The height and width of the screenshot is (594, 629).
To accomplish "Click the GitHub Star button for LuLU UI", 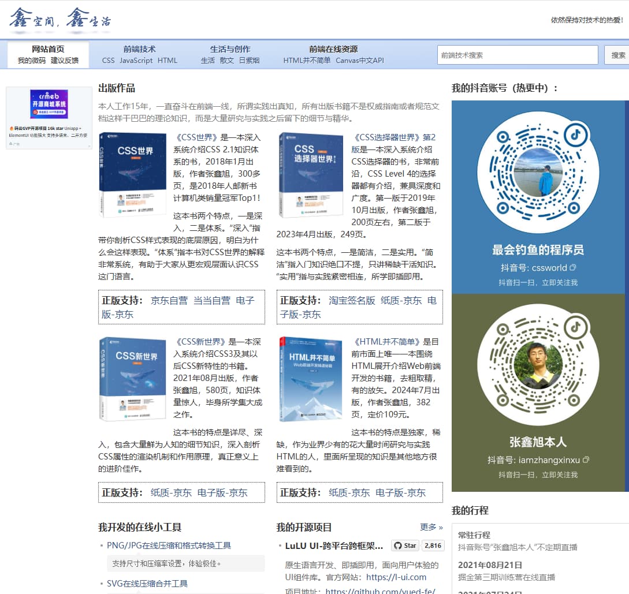I will pyautogui.click(x=405, y=546).
